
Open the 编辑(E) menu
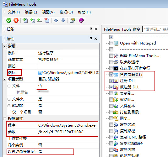31,12
